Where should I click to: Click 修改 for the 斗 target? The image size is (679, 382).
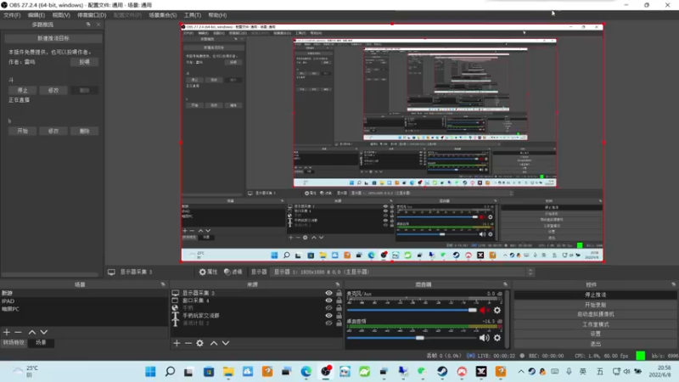[x=53, y=91]
